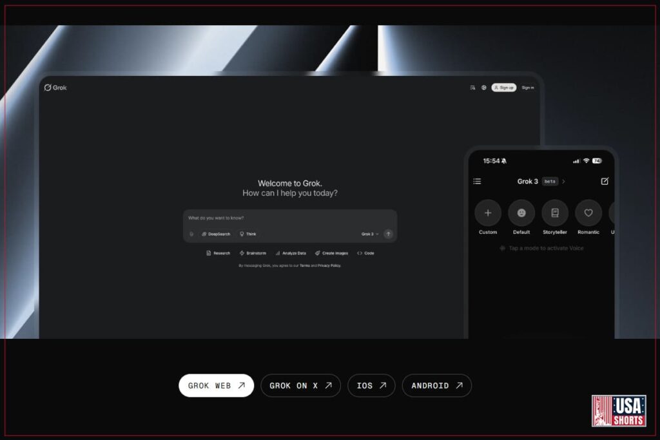
Task: Expand the Grok 3 beta chevron on phone
Action: pos(563,181)
